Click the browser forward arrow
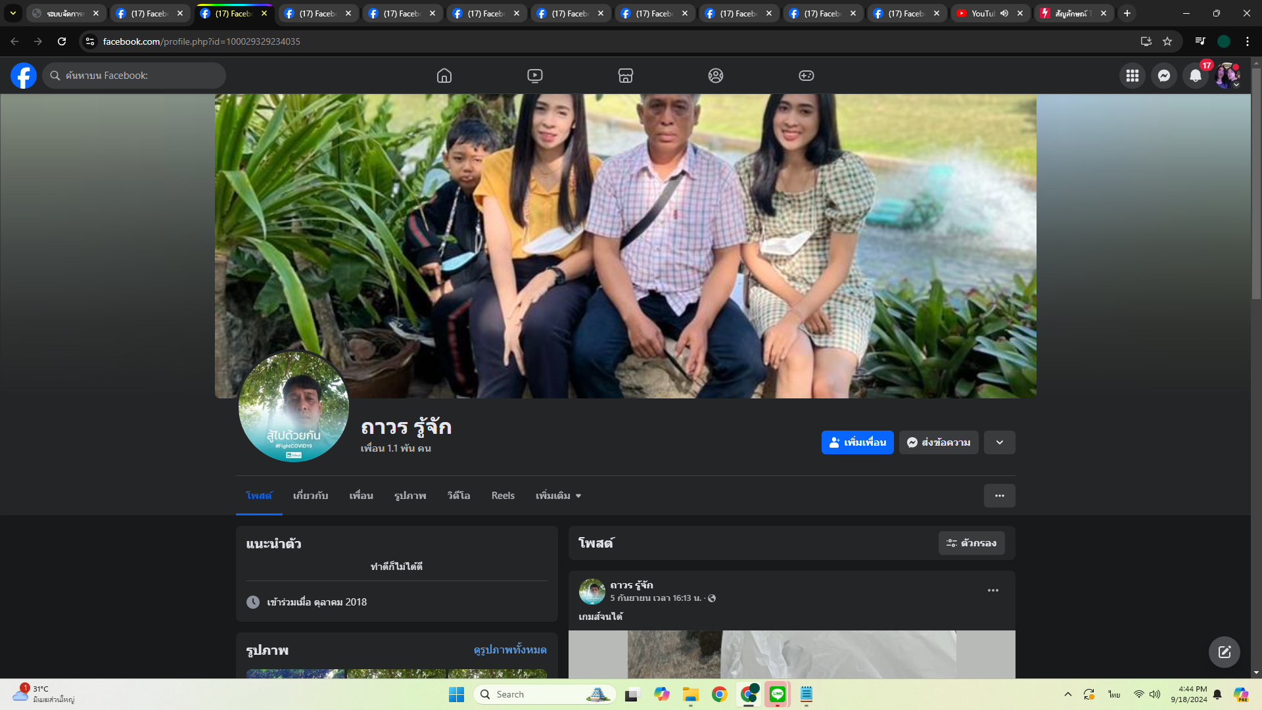 [x=38, y=41]
